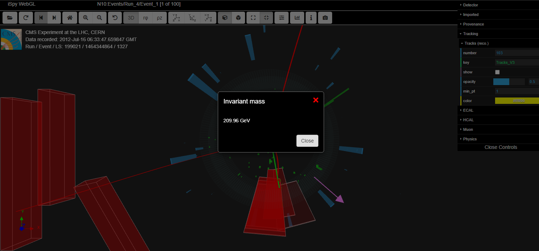Click Close Controls at panel bottom
This screenshot has height=251, width=539.
coord(500,147)
